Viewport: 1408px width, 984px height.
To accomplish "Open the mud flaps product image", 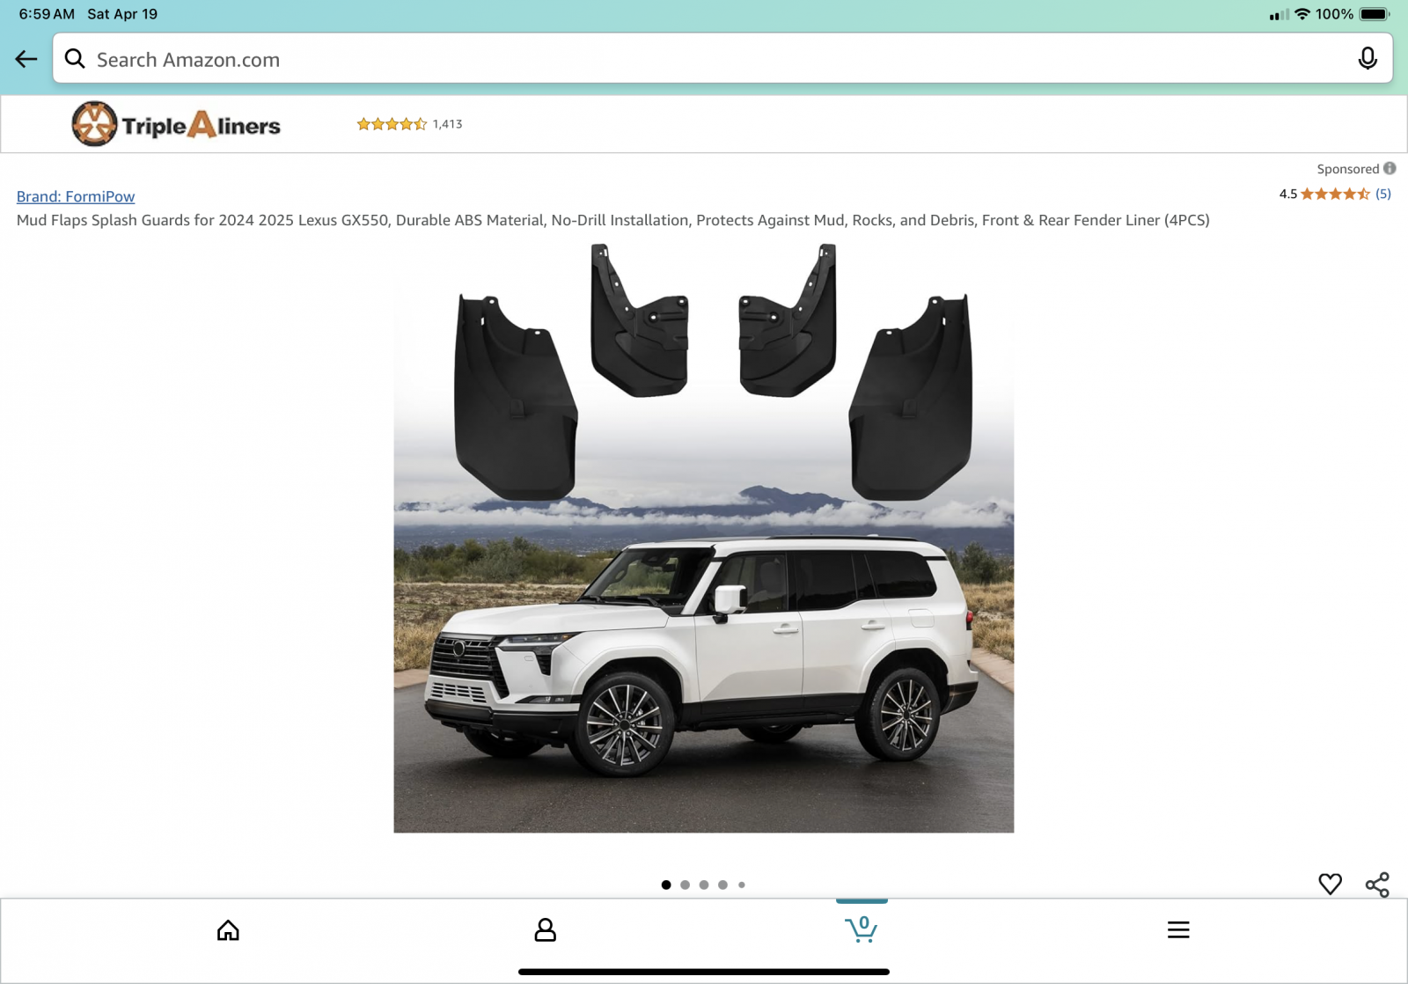I will pyautogui.click(x=704, y=537).
